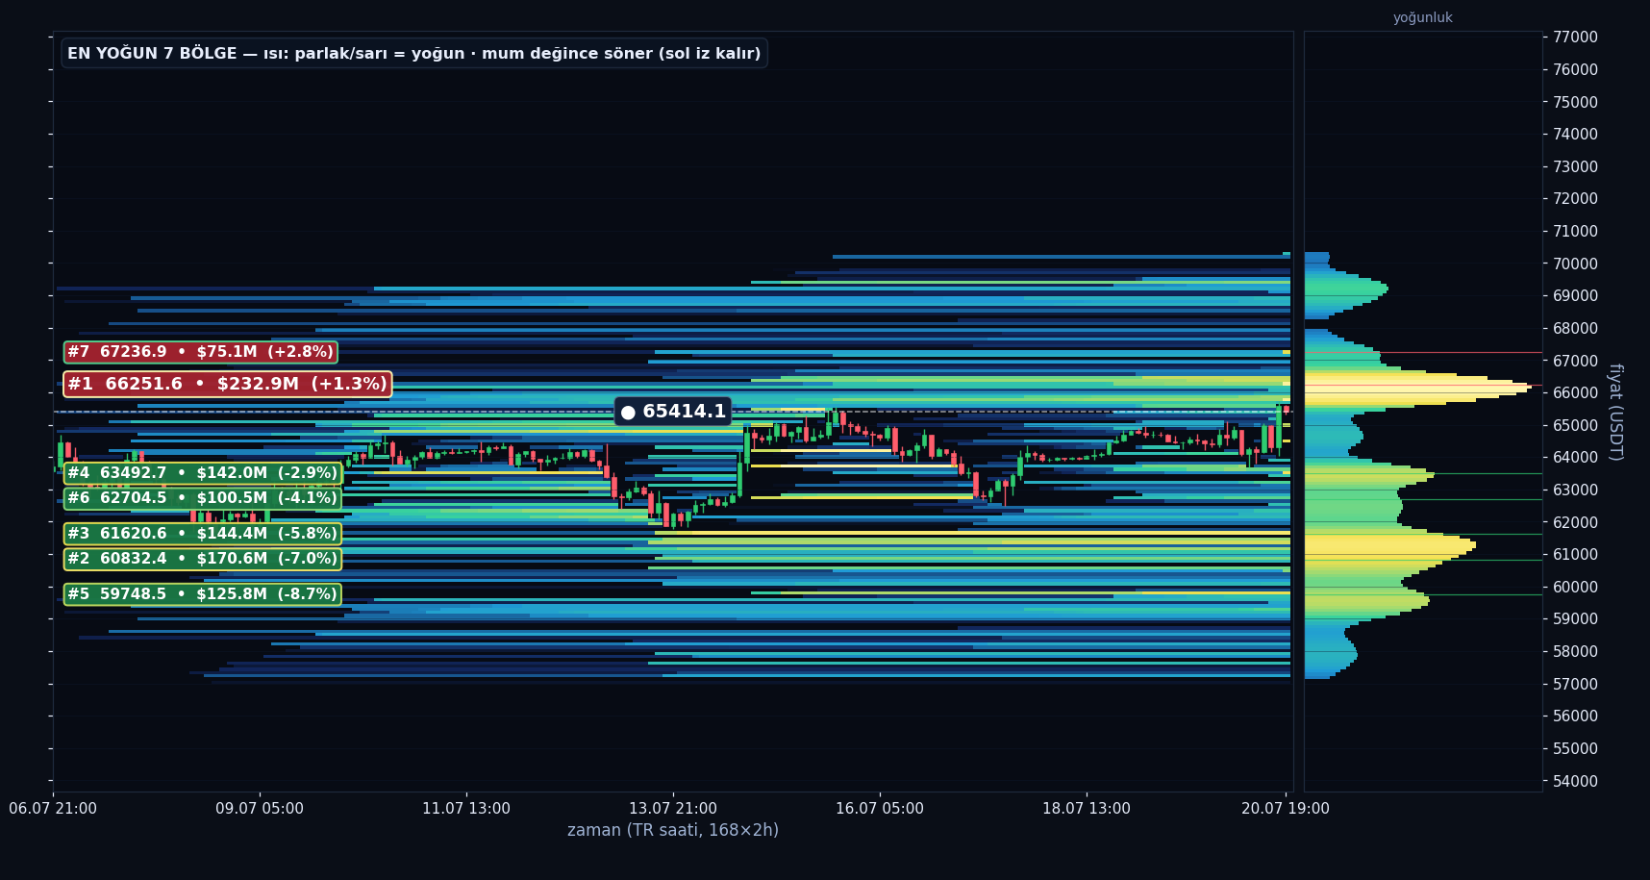Select the #6 62704.5 zone label
This screenshot has width=1650, height=880.
pos(202,498)
